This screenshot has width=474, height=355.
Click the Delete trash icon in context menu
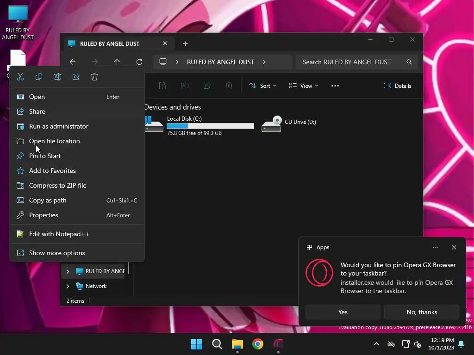[x=94, y=77]
